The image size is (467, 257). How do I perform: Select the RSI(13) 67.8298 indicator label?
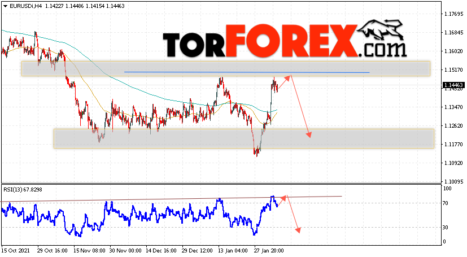(x=23, y=189)
